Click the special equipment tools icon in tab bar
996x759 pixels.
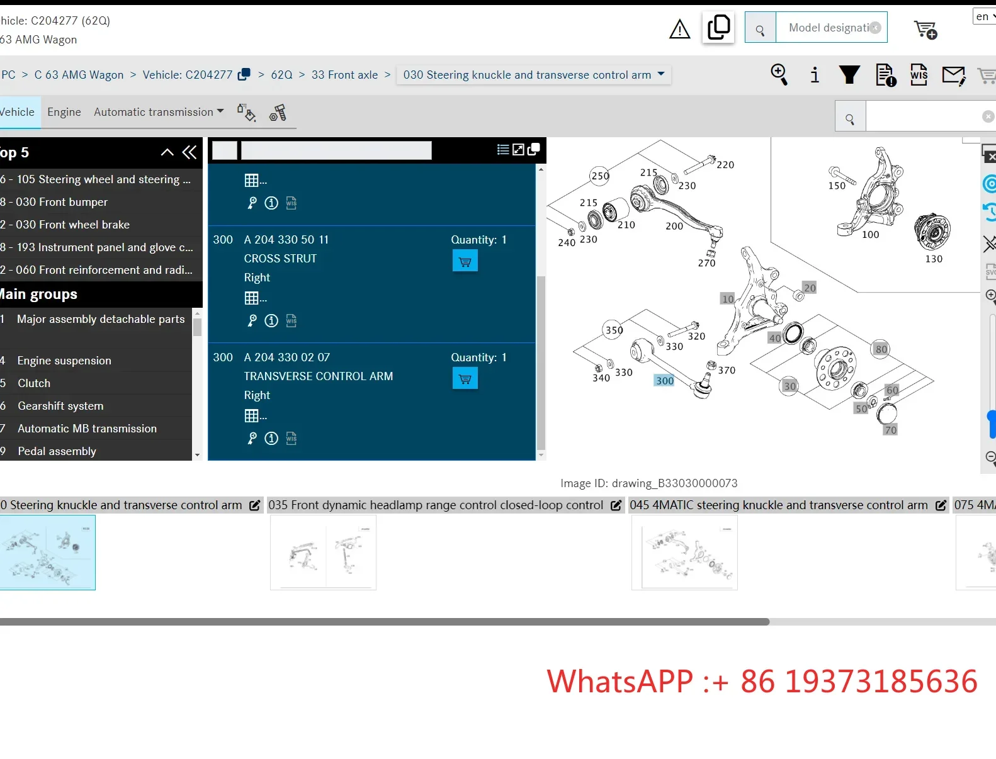click(278, 113)
